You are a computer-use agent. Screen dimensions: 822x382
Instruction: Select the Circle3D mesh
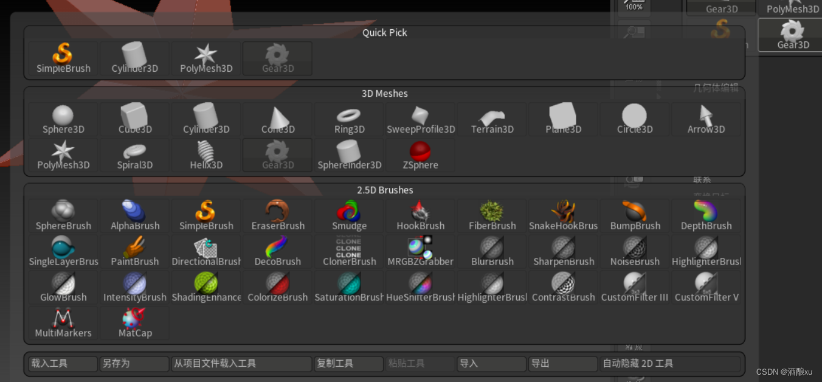point(635,120)
